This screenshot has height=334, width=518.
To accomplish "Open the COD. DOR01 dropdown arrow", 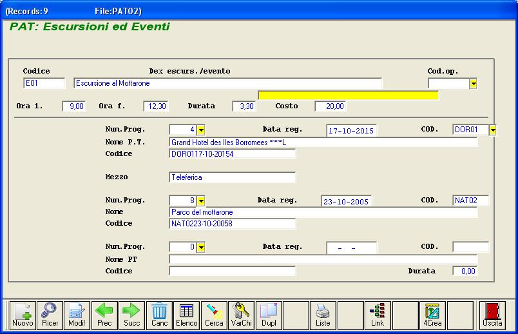I will pyautogui.click(x=493, y=130).
